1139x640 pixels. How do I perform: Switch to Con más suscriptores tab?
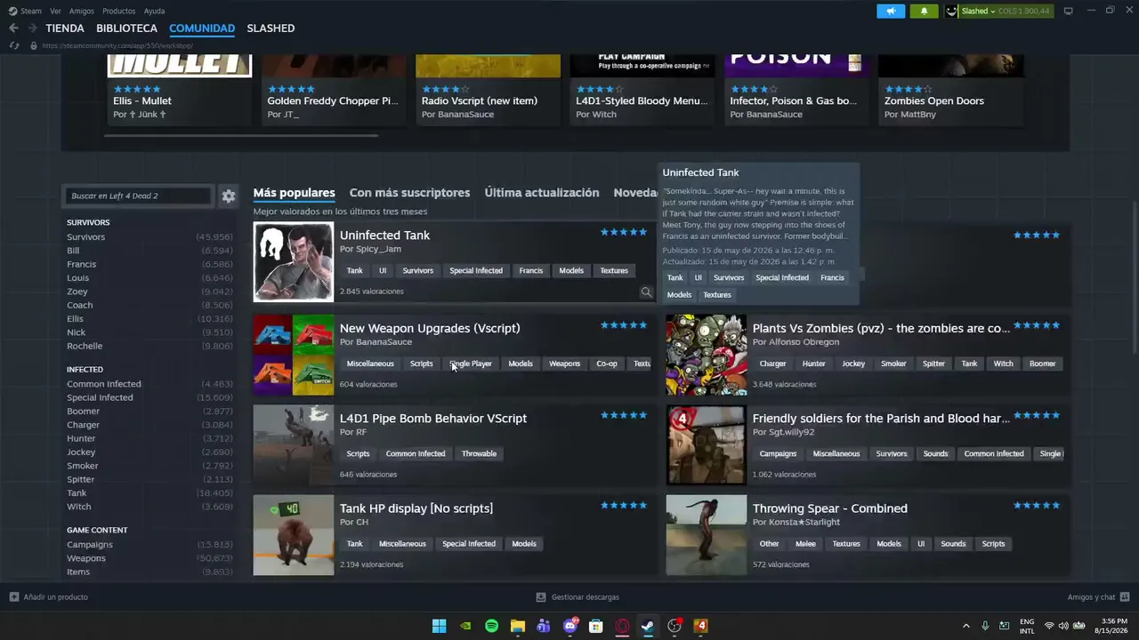click(x=409, y=193)
